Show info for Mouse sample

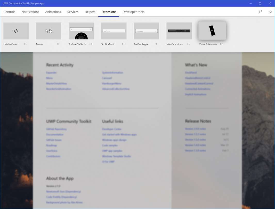point(58,44)
